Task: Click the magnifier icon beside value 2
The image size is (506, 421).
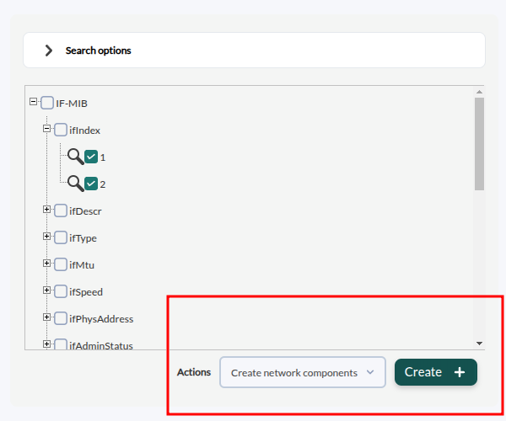Action: coord(75,184)
